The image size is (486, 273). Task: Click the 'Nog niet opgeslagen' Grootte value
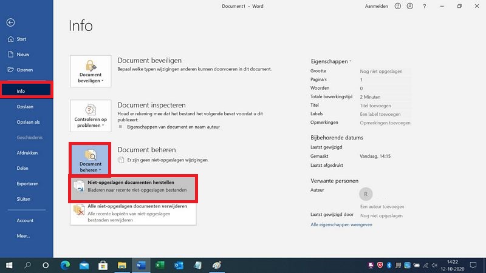coord(382,71)
